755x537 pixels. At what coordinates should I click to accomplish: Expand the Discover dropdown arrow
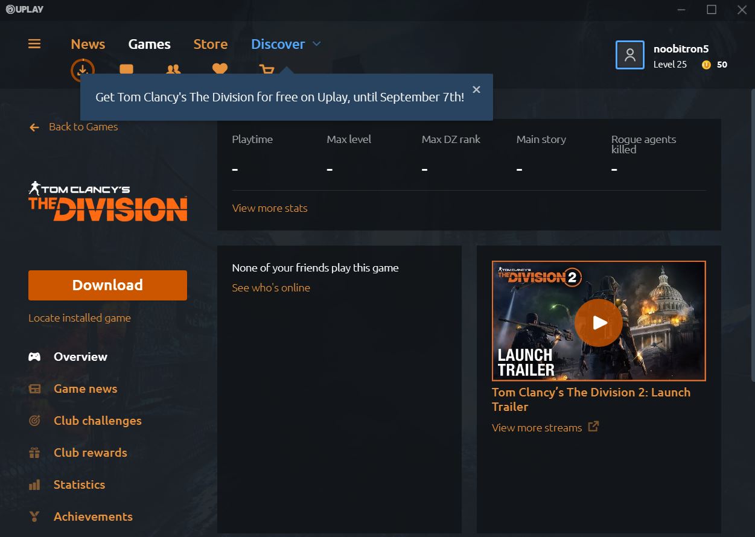point(317,43)
